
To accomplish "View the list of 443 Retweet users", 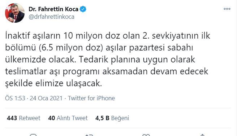I will (x=23, y=118).
